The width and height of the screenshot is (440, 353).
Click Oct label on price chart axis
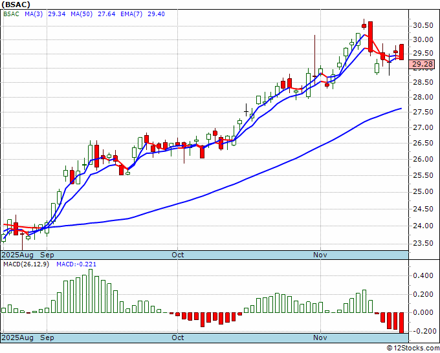coord(178,255)
